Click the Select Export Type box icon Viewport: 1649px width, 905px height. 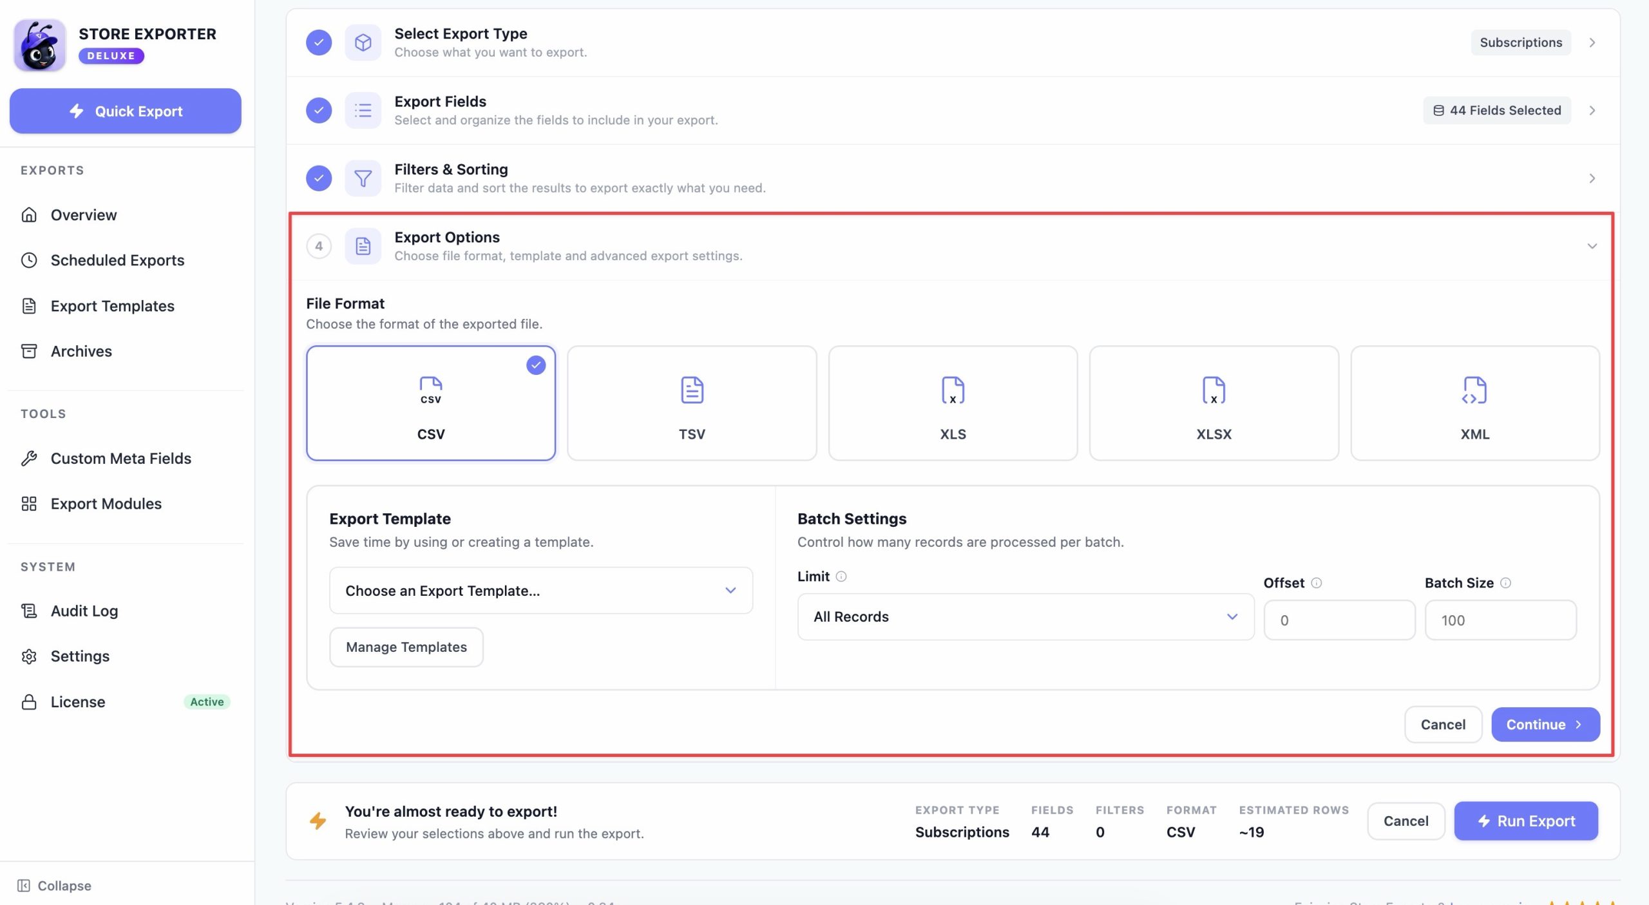pos(363,43)
